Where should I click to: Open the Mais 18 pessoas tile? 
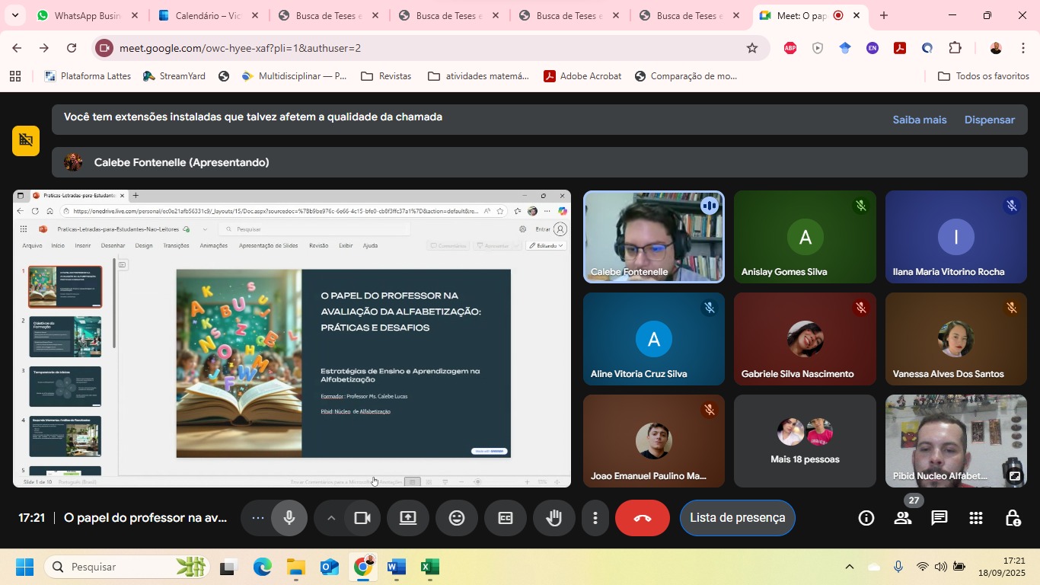[805, 441]
